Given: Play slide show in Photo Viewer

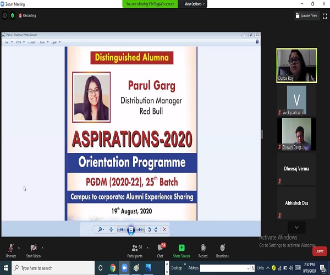Looking at the screenshot, I should click(131, 229).
